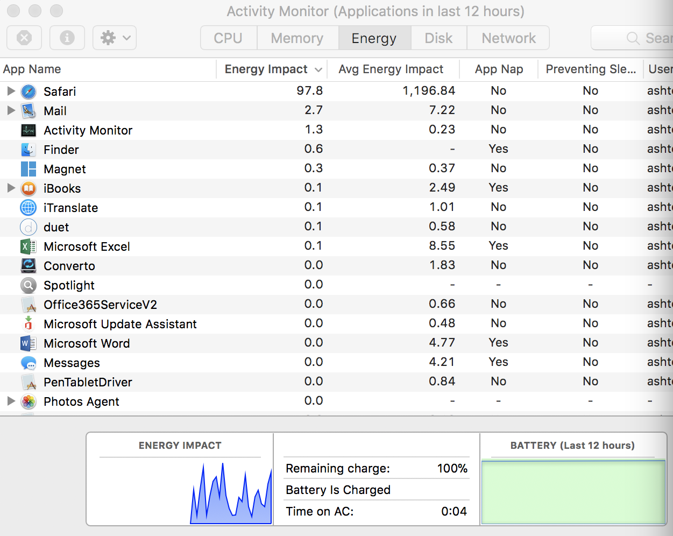Viewport: 673px width, 536px height.
Task: Switch to the CPU tab
Action: point(229,38)
